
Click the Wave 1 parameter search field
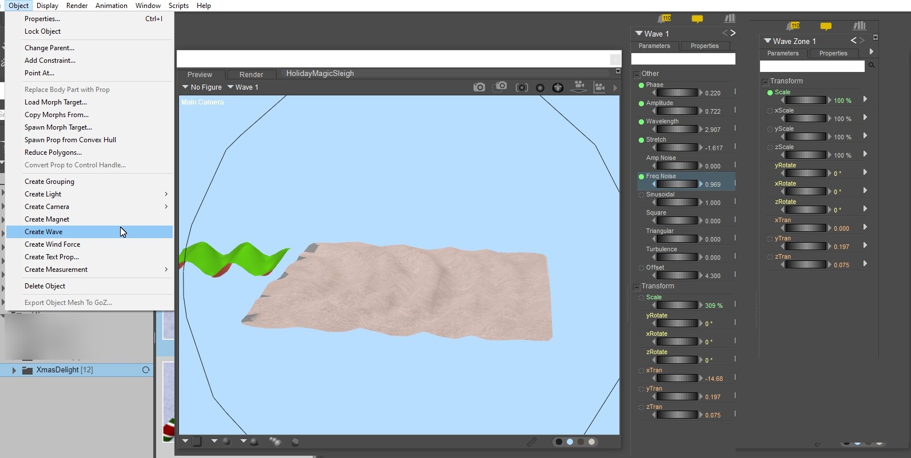point(683,59)
